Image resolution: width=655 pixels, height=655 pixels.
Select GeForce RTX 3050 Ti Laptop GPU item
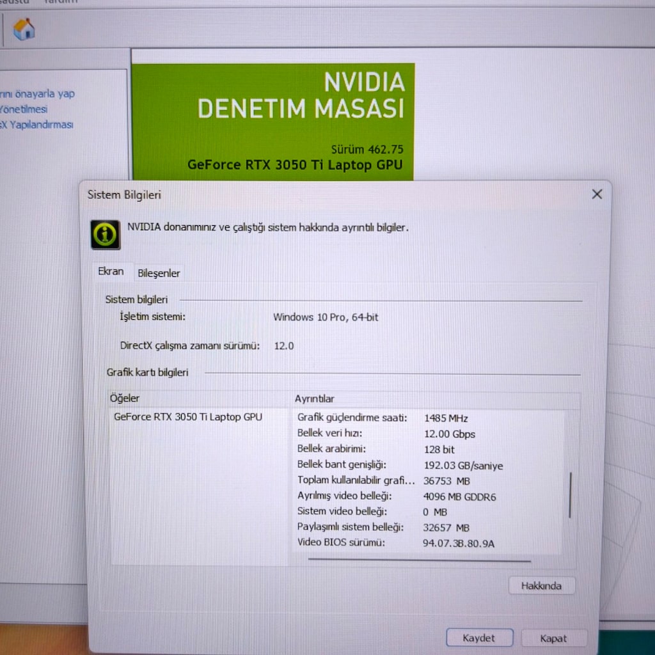click(188, 417)
